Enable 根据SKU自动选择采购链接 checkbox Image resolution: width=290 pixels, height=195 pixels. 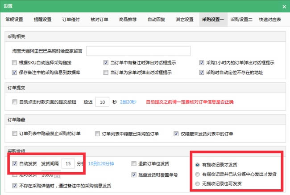(x=14, y=62)
